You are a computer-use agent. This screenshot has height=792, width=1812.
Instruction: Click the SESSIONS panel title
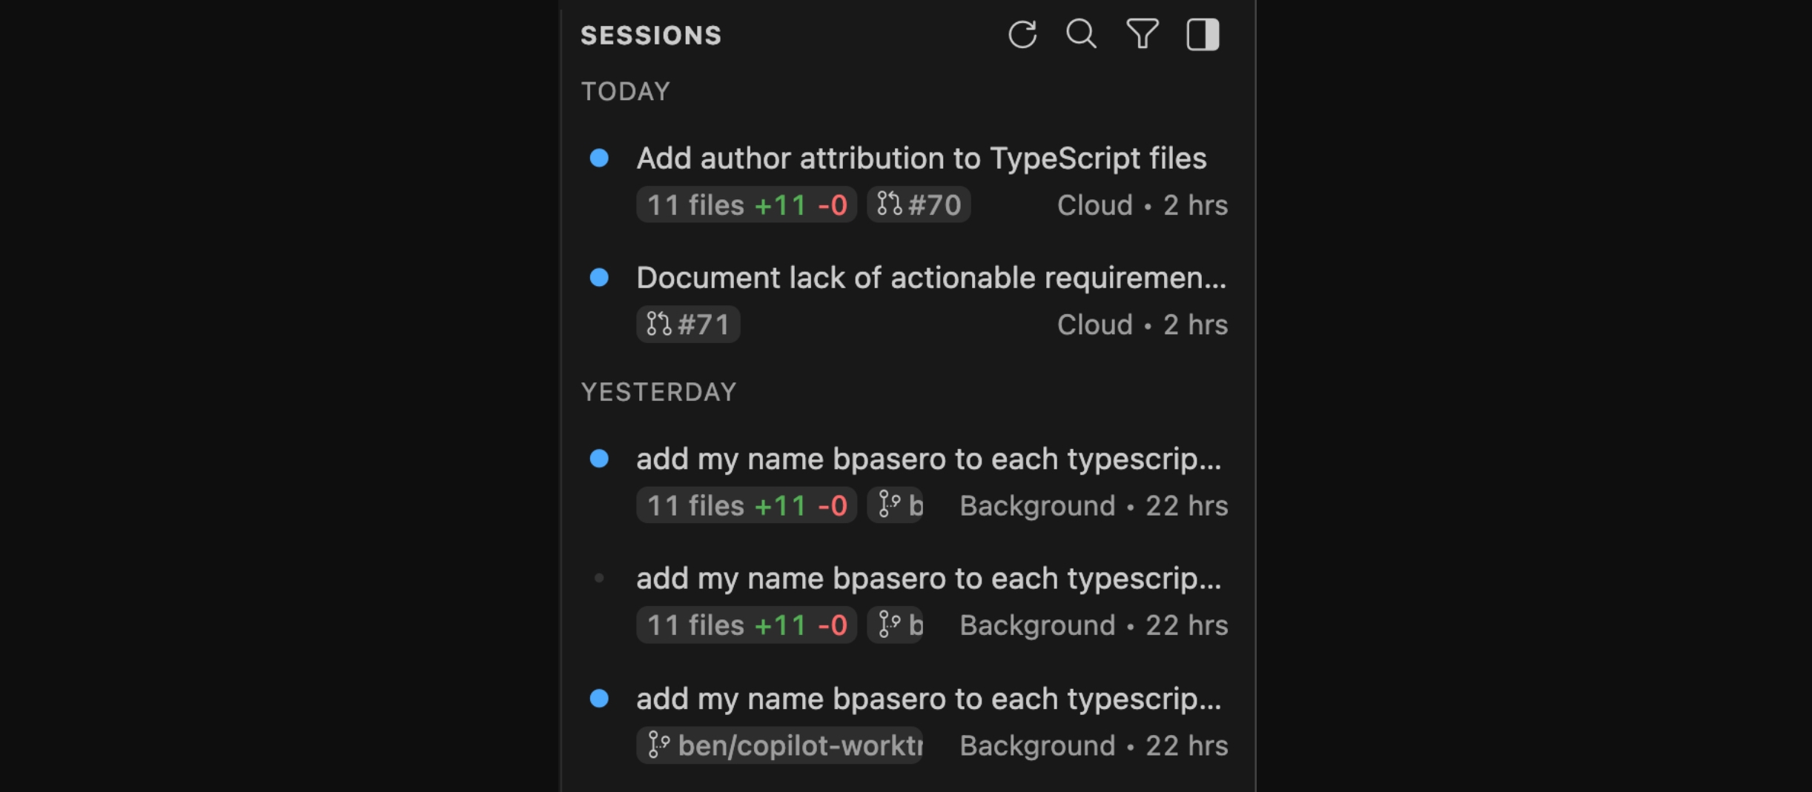651,35
